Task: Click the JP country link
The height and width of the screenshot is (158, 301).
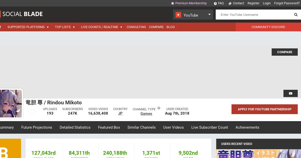Action: point(120,113)
